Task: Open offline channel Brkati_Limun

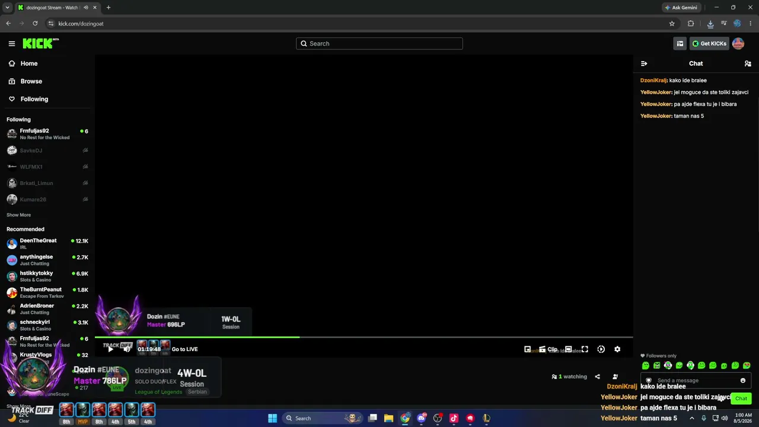Action: click(x=47, y=183)
